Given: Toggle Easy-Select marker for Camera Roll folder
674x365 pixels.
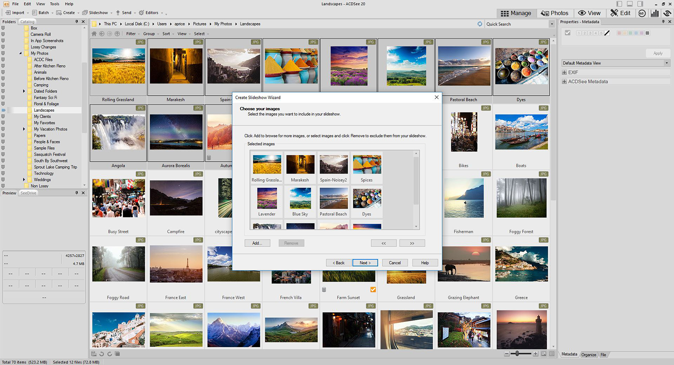Looking at the screenshot, I should [x=3, y=34].
